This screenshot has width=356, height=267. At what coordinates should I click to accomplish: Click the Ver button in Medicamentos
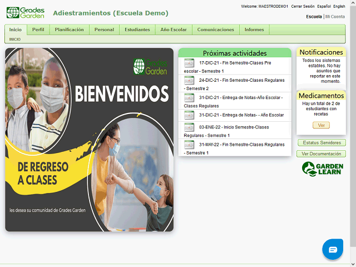[x=321, y=125]
